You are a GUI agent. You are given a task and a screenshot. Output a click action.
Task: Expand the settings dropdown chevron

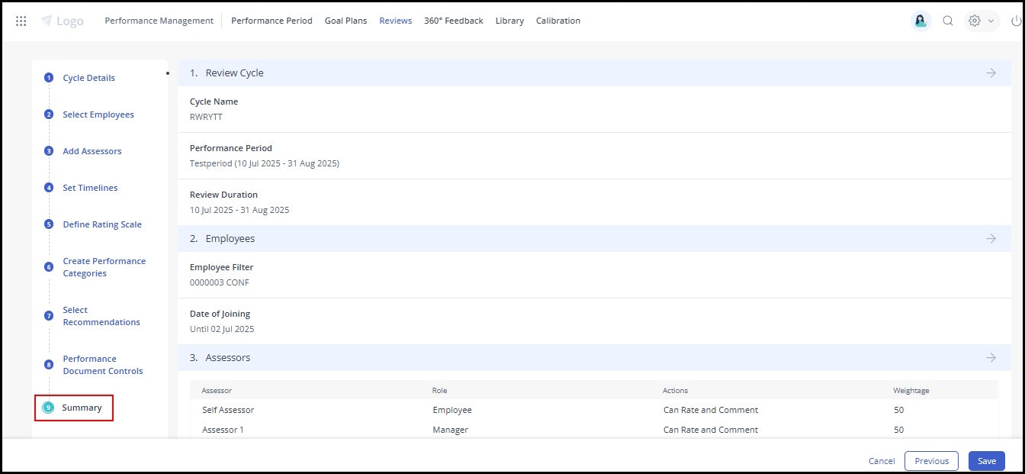[991, 21]
